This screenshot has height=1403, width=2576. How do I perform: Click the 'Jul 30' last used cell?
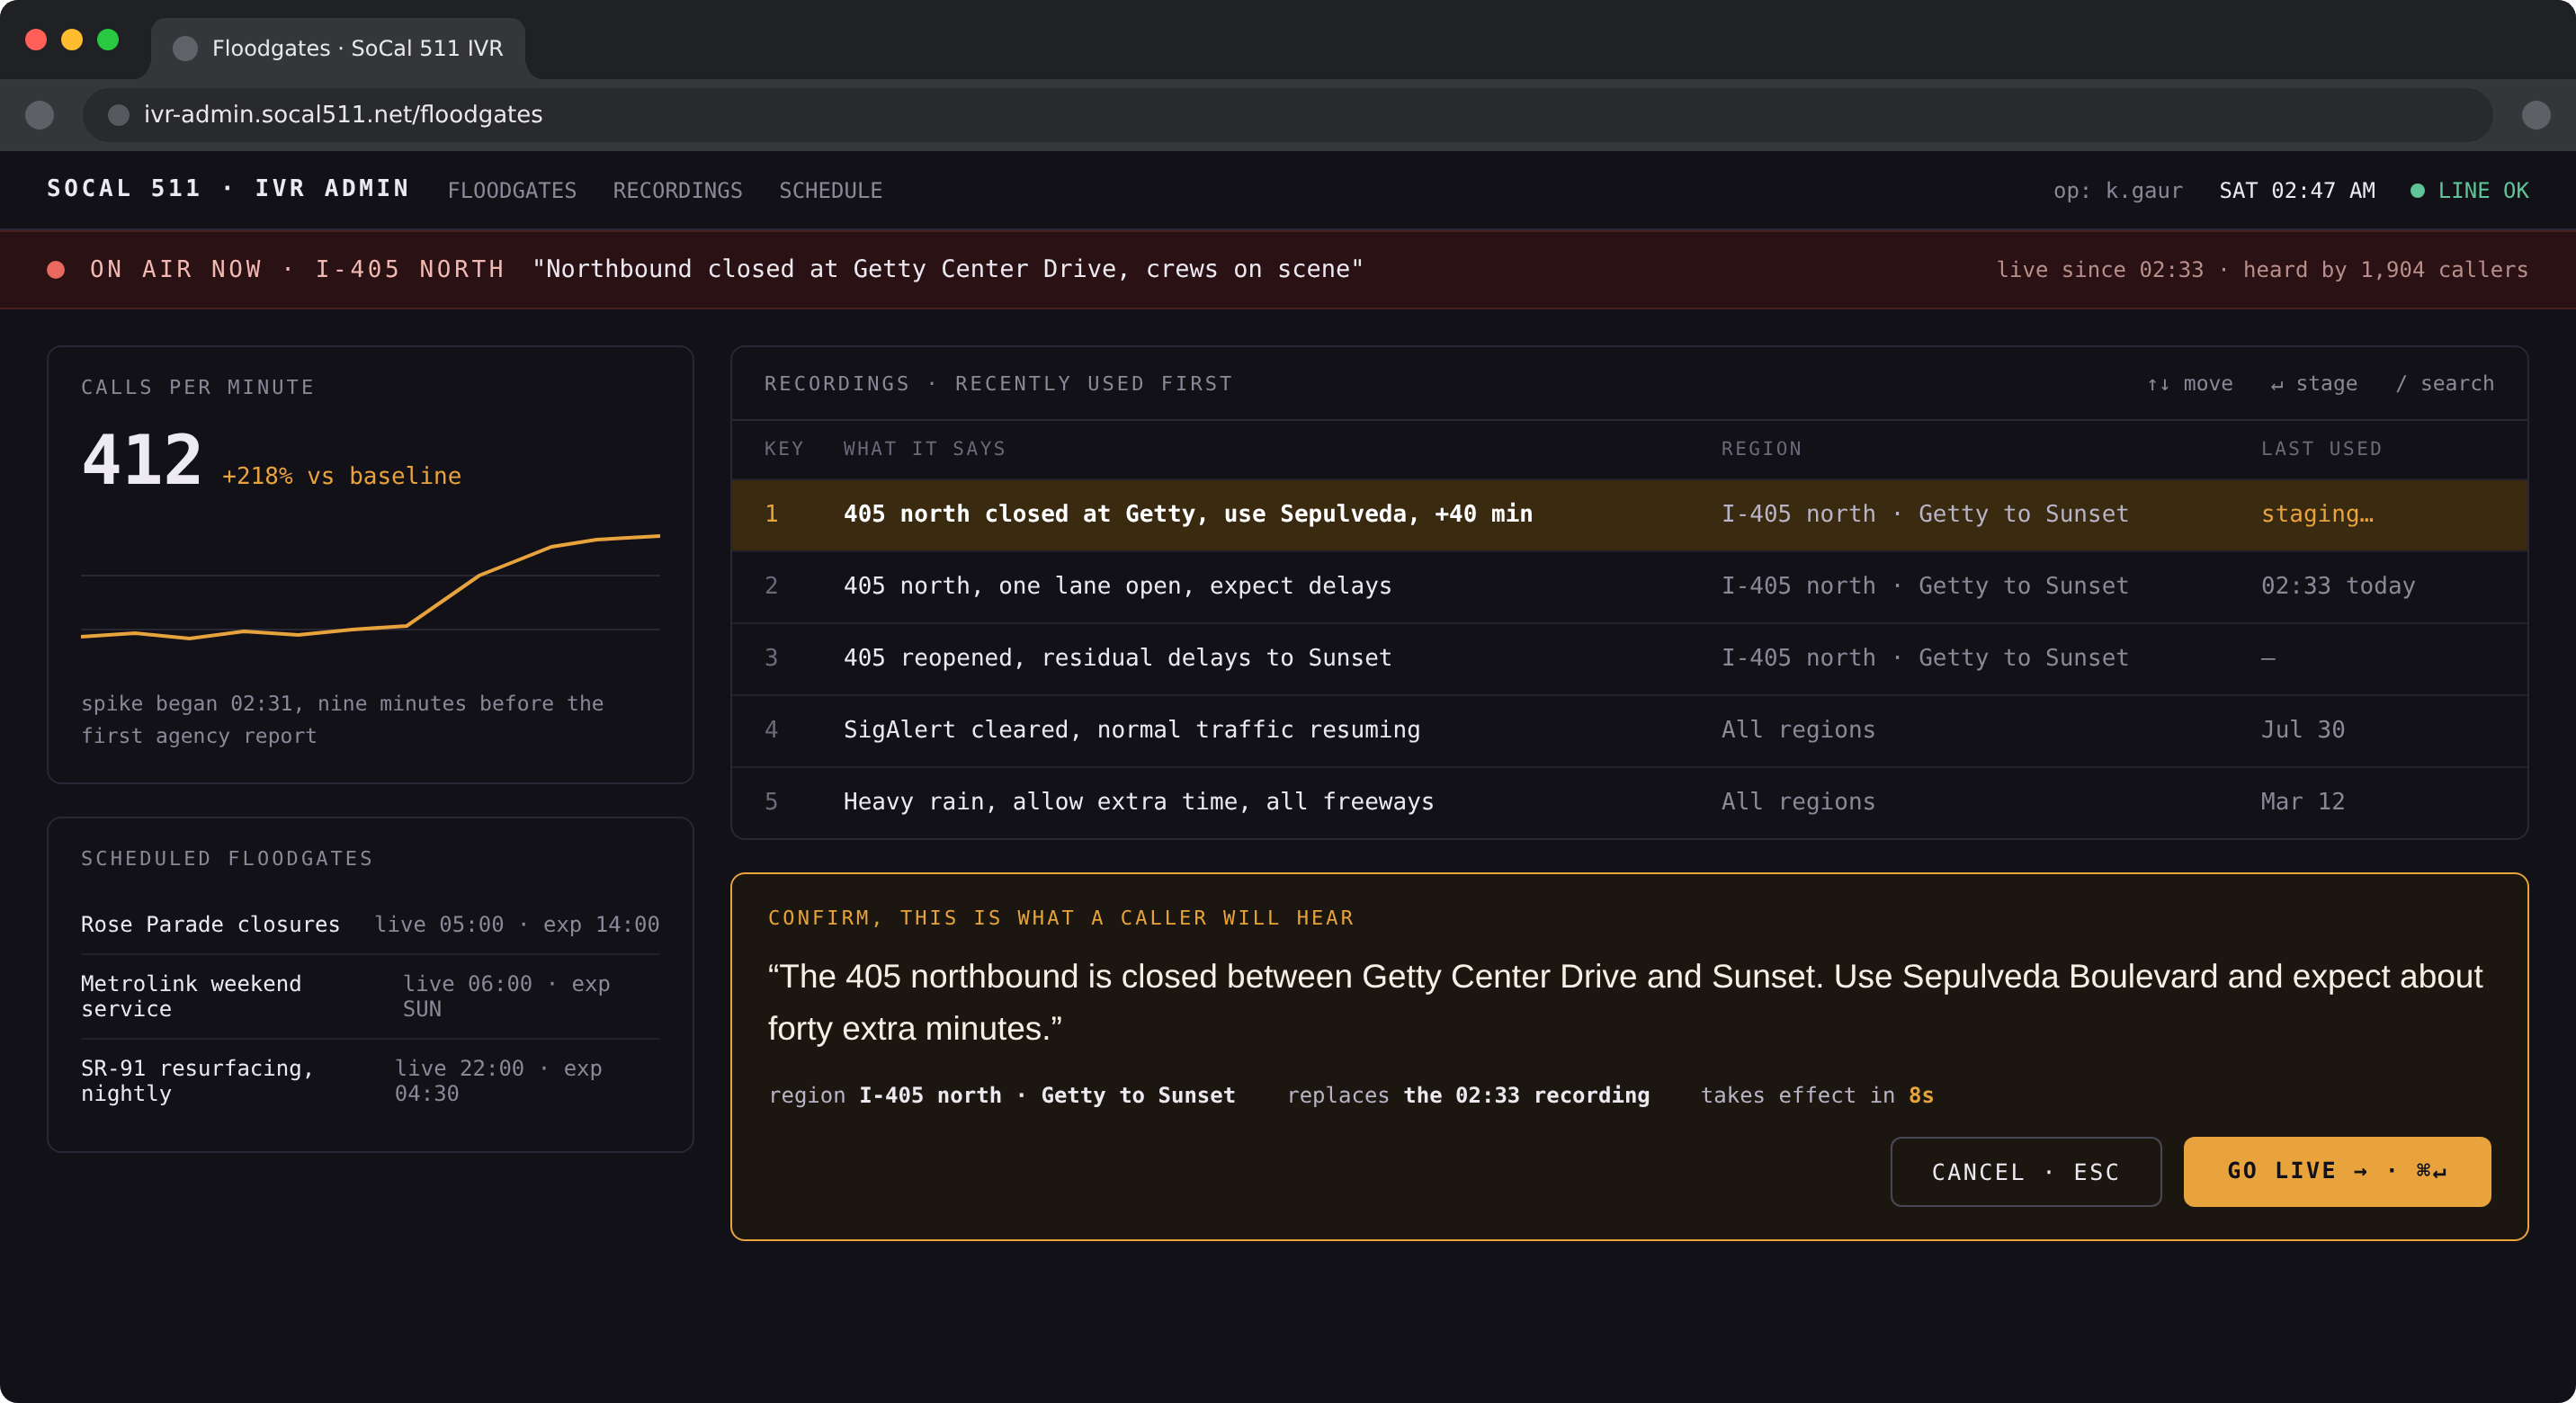coord(2302,730)
